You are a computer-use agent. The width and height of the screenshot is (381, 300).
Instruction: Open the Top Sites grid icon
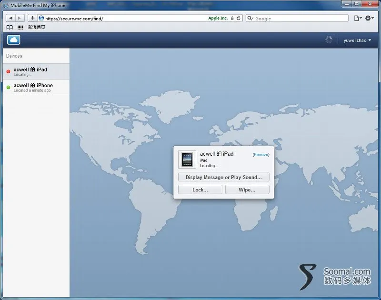click(x=20, y=28)
